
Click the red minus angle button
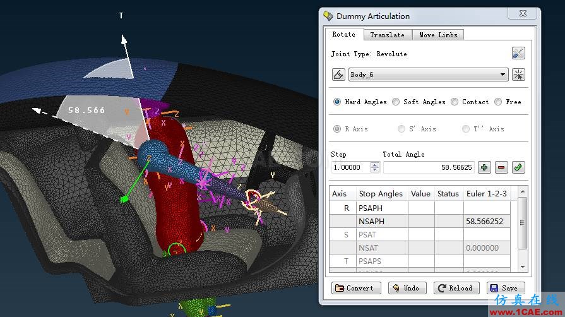[501, 167]
